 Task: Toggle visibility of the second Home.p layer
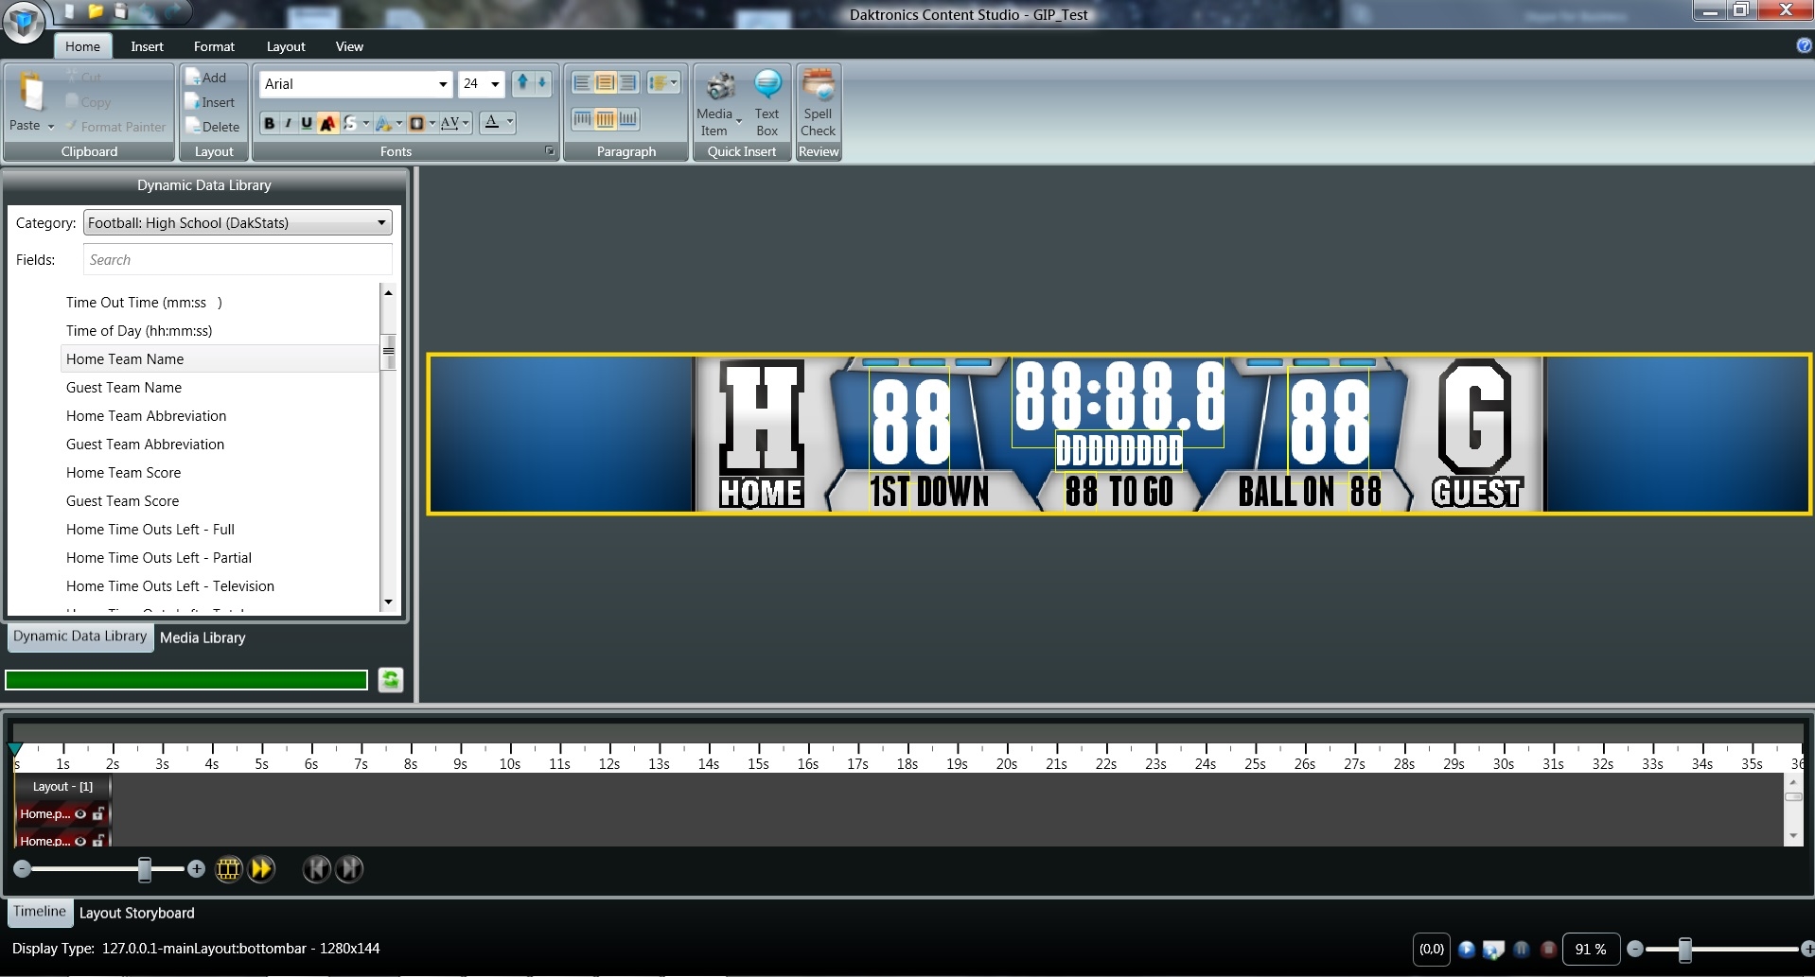[x=80, y=841]
